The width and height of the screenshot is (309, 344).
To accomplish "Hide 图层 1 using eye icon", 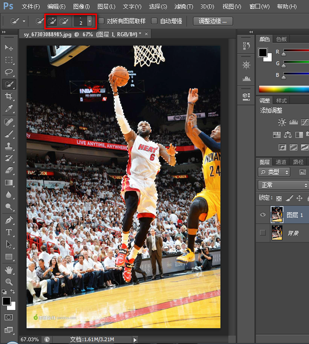I will (263, 215).
